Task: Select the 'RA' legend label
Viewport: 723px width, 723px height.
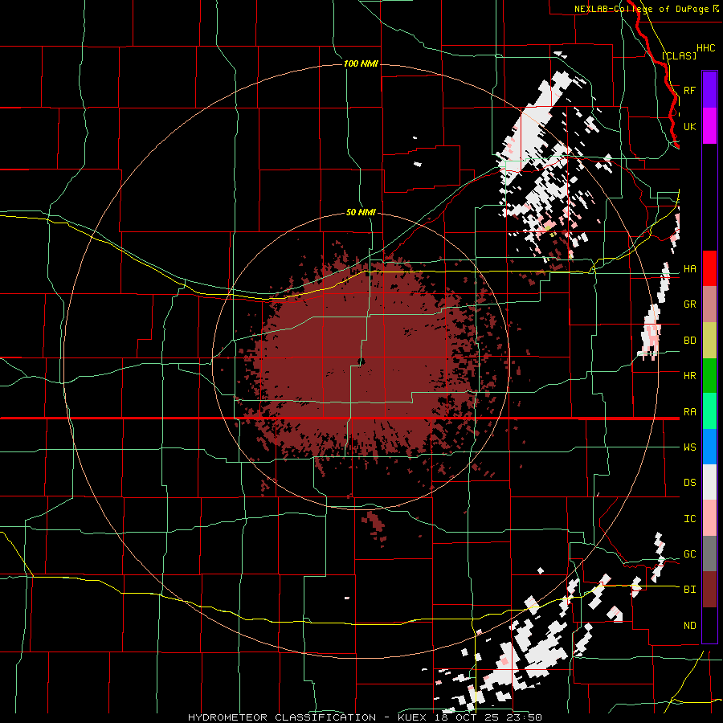Action: coord(689,411)
